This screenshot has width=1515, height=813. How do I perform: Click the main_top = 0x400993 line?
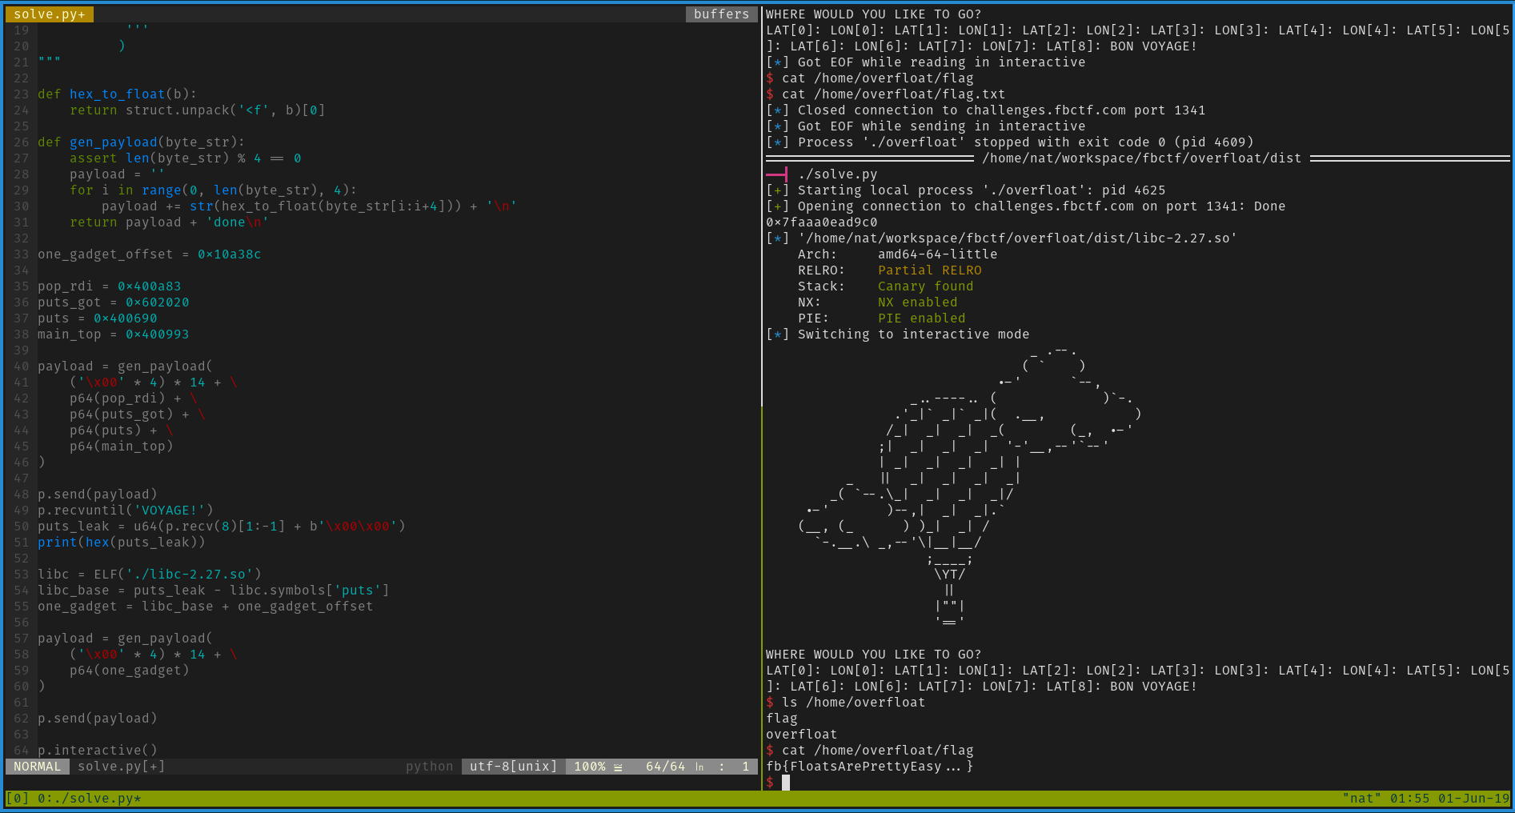pyautogui.click(x=113, y=334)
